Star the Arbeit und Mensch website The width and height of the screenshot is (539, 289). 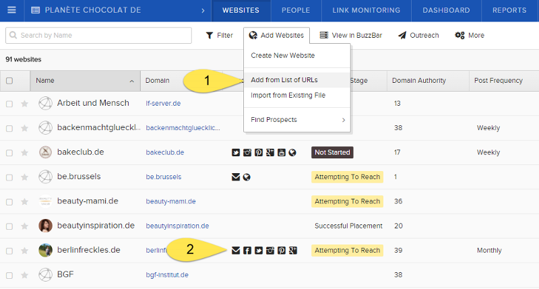(24, 104)
